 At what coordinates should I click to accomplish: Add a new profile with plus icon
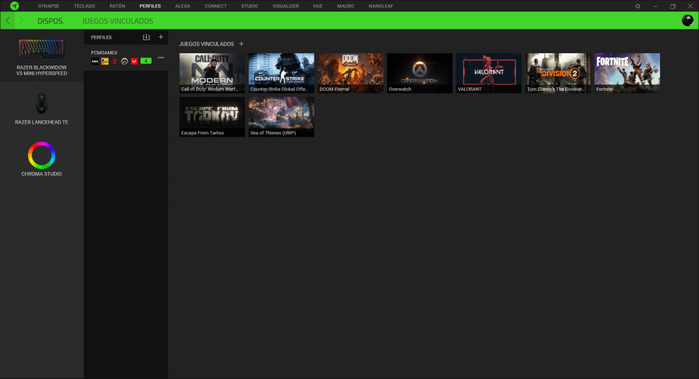pyautogui.click(x=161, y=37)
